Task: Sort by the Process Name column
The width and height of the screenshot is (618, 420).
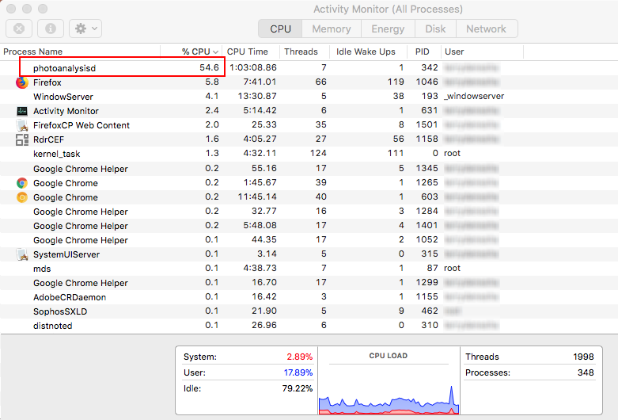Action: tap(81, 52)
